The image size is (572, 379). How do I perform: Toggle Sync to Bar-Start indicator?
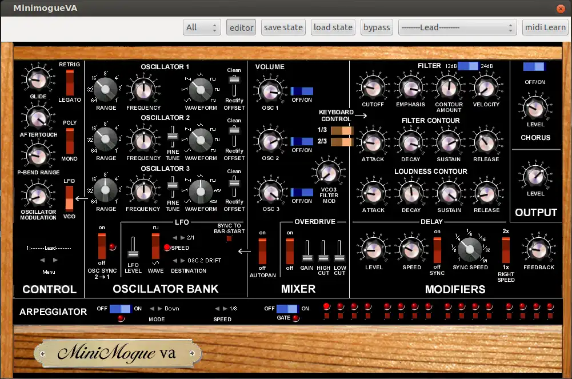coord(229,239)
